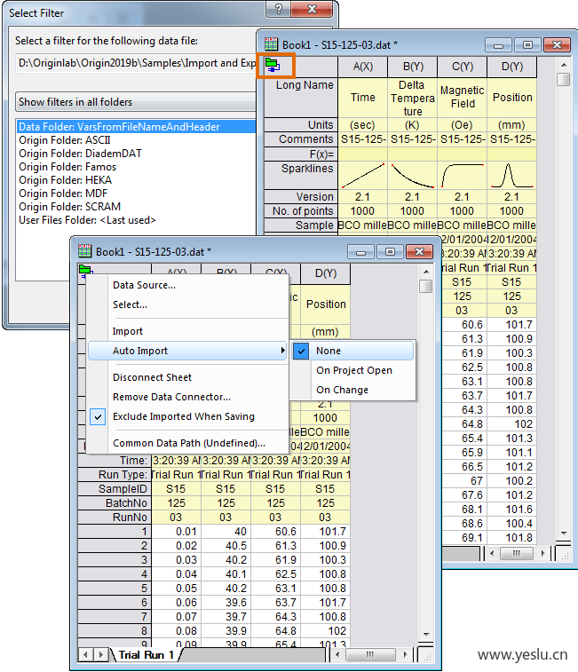Open the Select Filter help question-mark button

(x=278, y=9)
